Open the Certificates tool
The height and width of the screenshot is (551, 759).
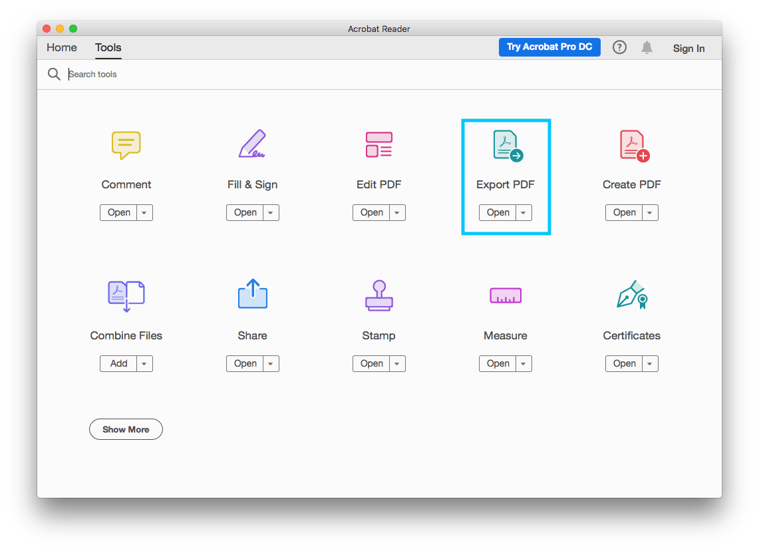coord(624,363)
